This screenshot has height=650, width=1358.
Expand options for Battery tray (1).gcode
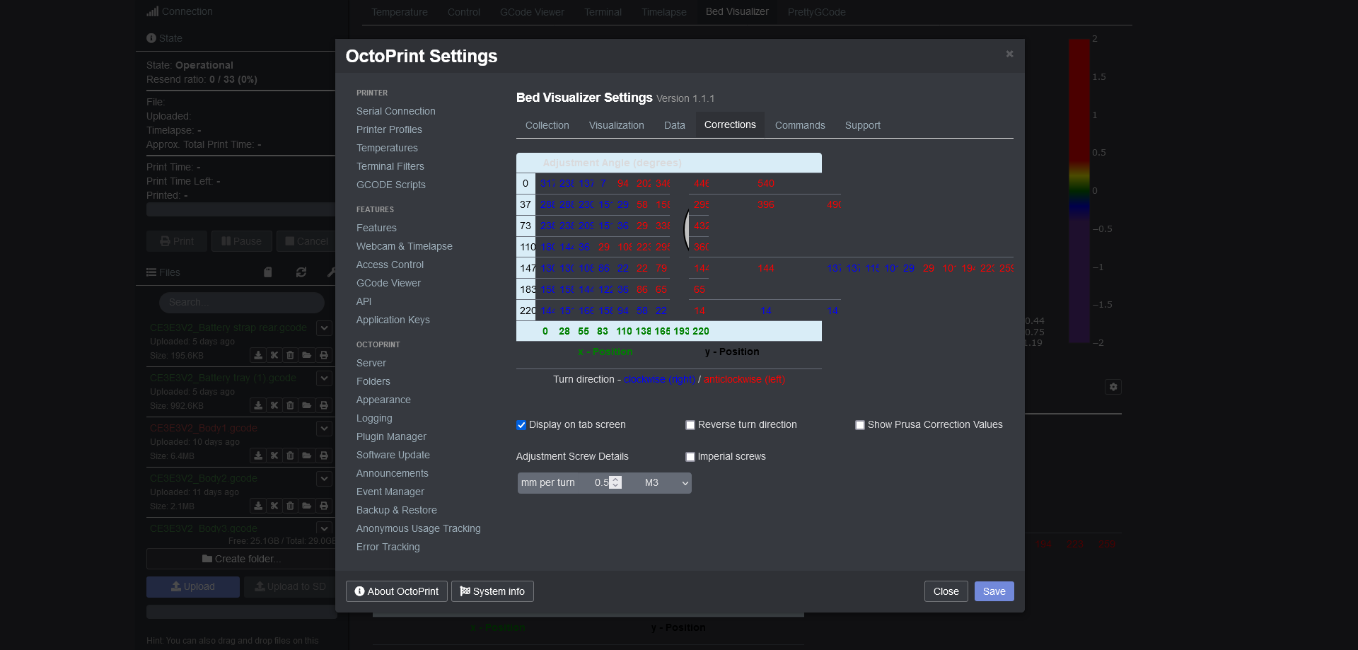(x=324, y=378)
